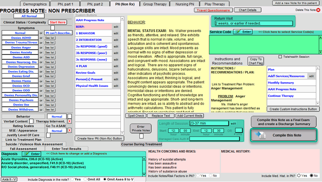Click Copy To Chart Flag button

(x=256, y=61)
